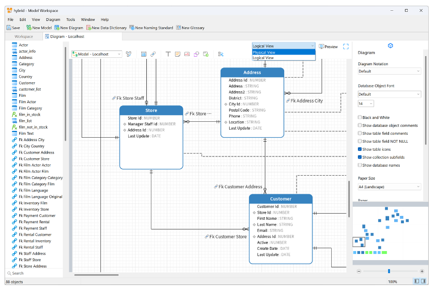Click New Glossary in toolbar
The image size is (431, 289).
[190, 28]
